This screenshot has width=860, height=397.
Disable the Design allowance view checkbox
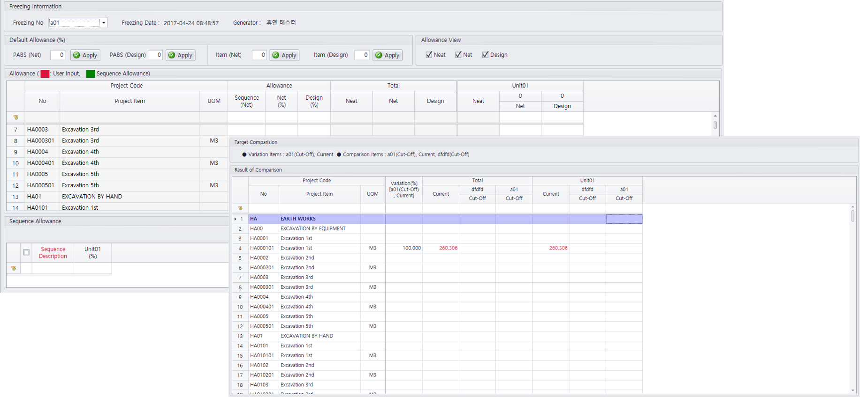(x=486, y=55)
